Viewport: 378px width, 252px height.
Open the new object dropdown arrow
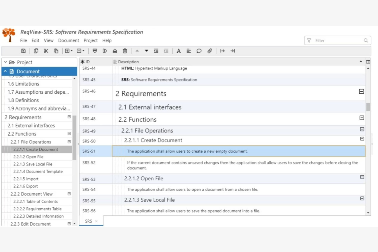click(x=71, y=51)
